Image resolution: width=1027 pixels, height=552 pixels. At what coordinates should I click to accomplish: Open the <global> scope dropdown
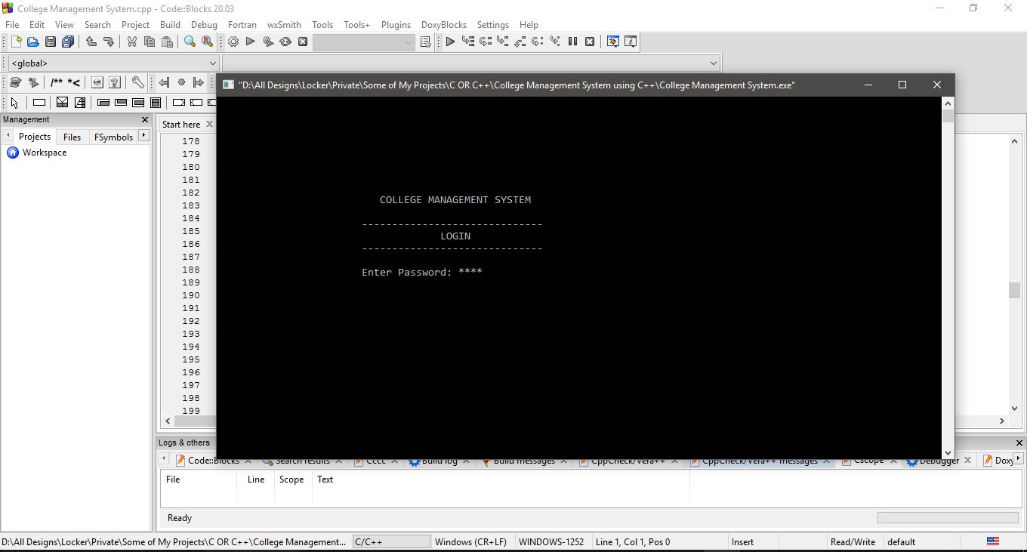tap(113, 63)
